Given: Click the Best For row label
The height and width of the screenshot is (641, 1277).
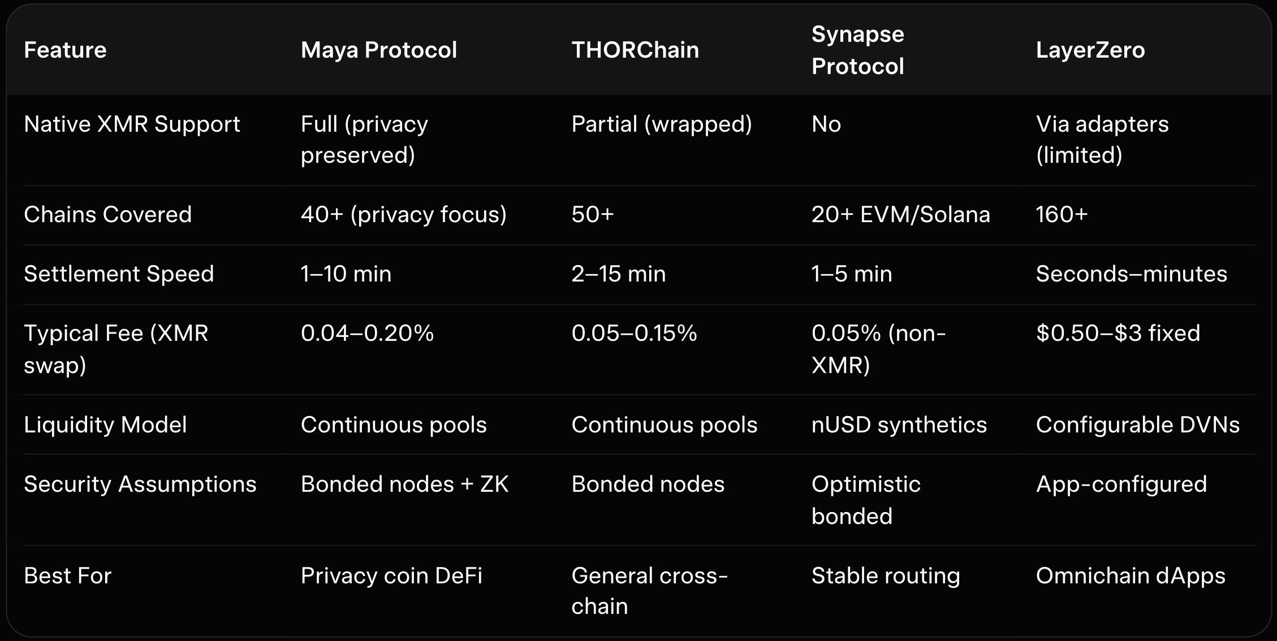Looking at the screenshot, I should tap(67, 575).
